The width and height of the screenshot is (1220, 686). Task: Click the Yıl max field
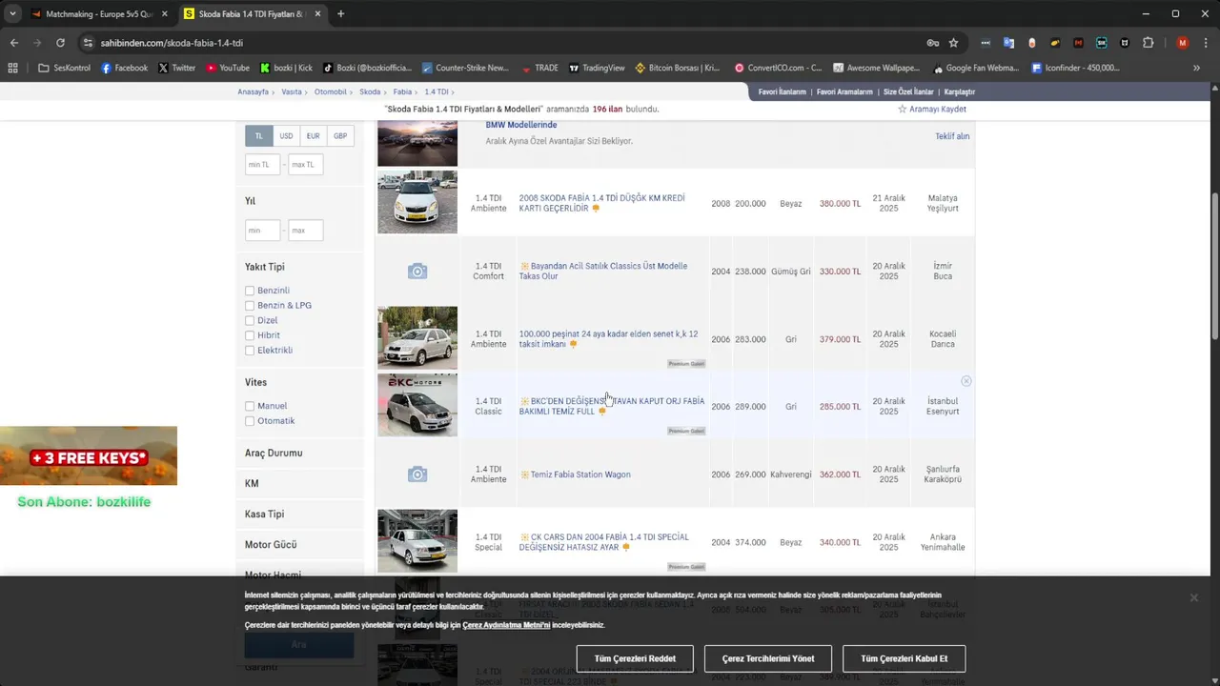[306, 231]
